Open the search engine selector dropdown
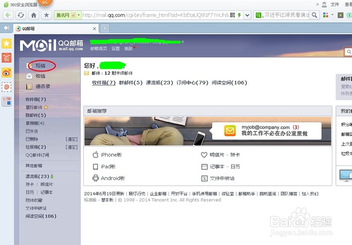 pyautogui.click(x=259, y=15)
